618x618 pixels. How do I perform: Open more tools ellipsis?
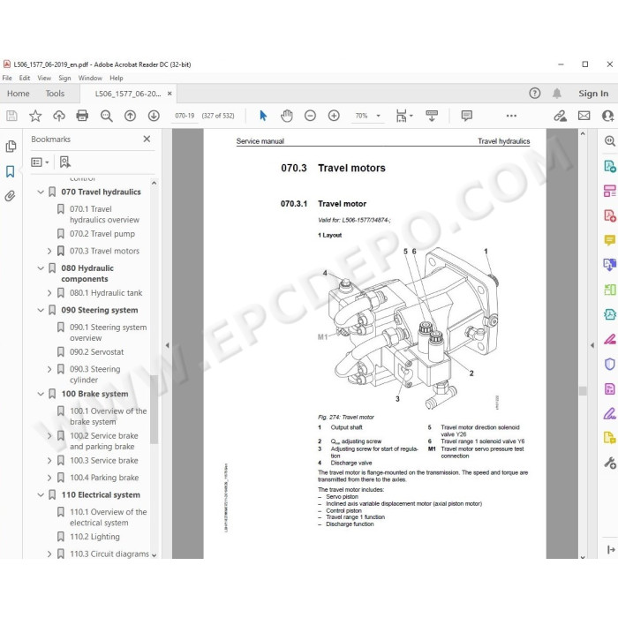[511, 116]
